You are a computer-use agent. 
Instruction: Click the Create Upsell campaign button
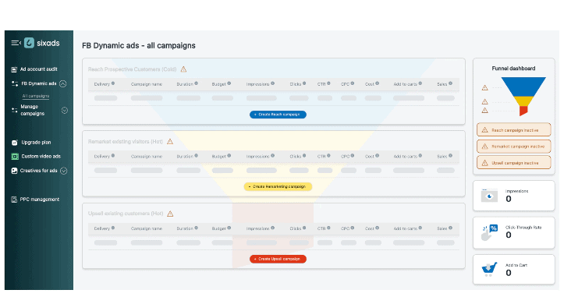[278, 259]
